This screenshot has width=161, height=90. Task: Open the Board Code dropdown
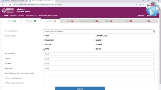click(x=99, y=69)
